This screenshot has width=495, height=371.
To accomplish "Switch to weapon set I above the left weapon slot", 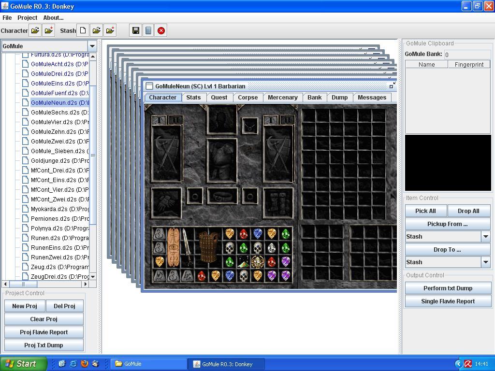I will [160, 120].
